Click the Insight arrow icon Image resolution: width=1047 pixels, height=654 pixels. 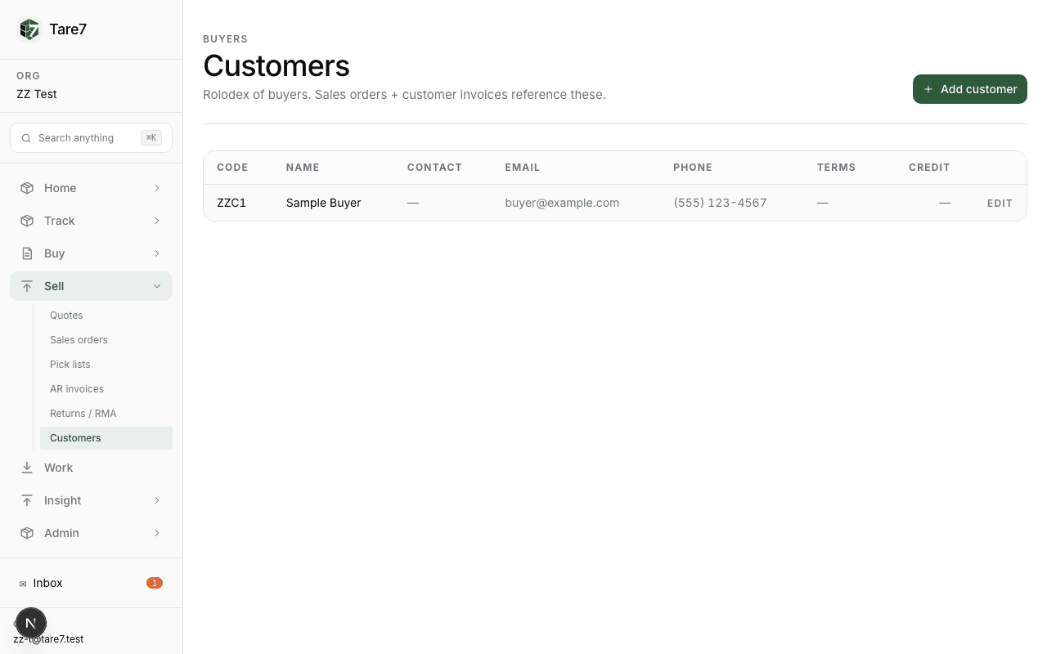tap(27, 500)
